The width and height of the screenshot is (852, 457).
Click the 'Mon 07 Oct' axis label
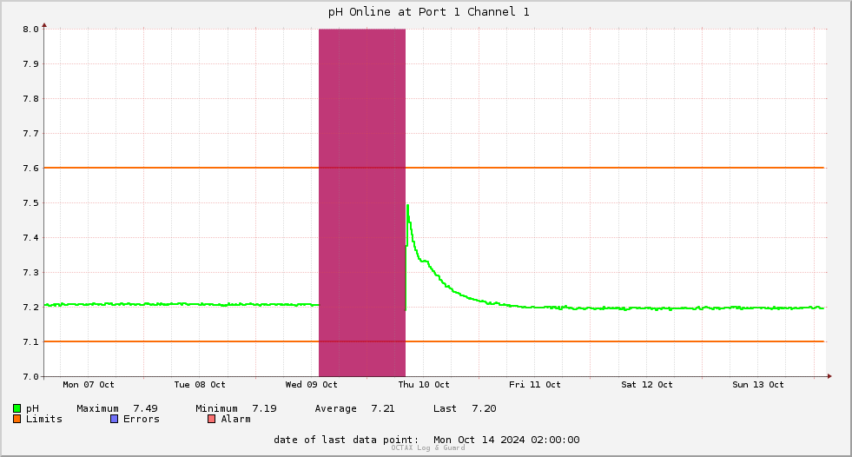(89, 384)
